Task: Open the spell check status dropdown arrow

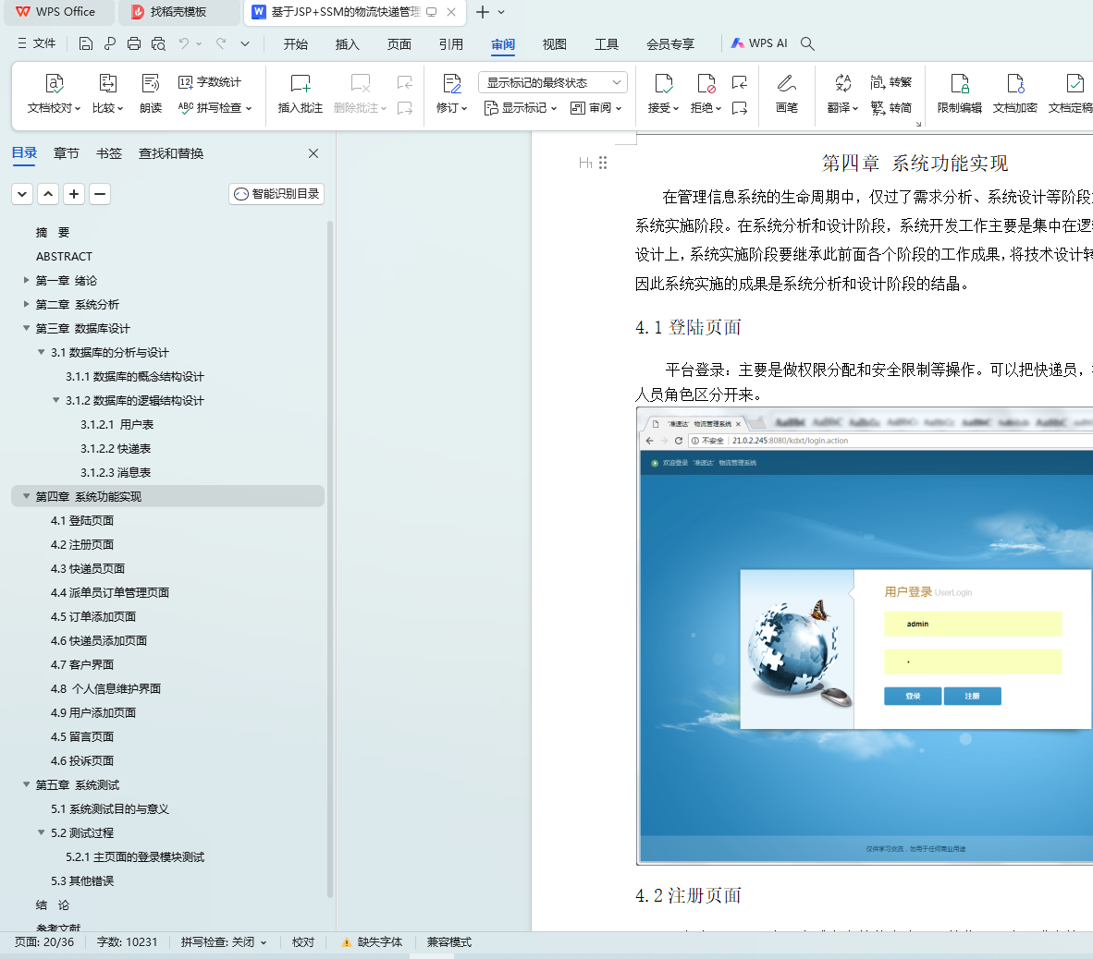Action: (x=264, y=942)
